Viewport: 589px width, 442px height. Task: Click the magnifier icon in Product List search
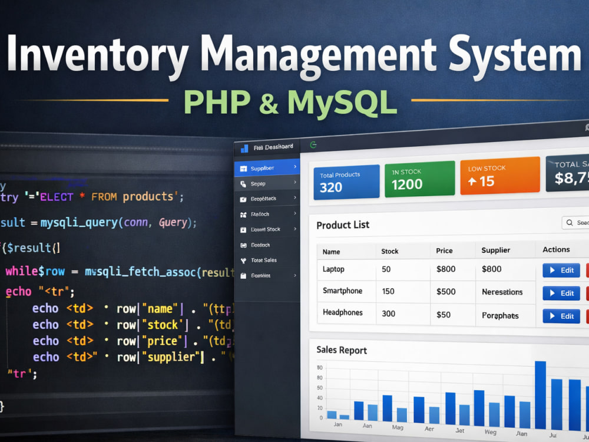(570, 223)
